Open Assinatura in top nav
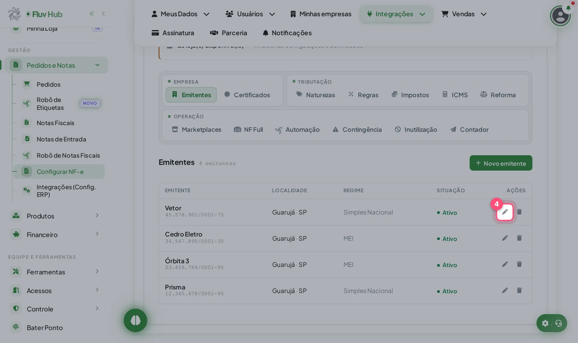Image resolution: width=578 pixels, height=343 pixels. tap(173, 33)
